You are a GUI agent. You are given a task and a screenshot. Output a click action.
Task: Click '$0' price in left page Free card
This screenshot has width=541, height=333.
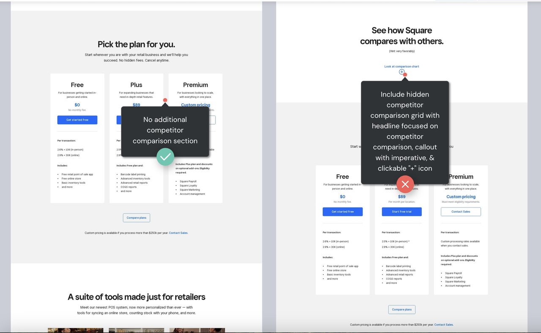[77, 105]
